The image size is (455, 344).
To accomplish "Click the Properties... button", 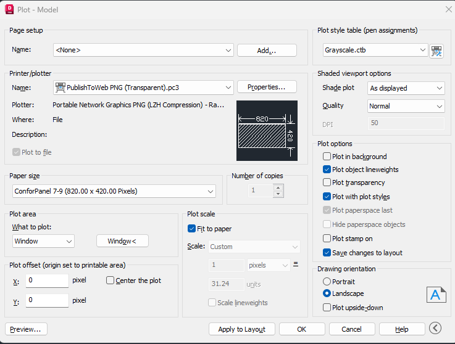I will (267, 87).
